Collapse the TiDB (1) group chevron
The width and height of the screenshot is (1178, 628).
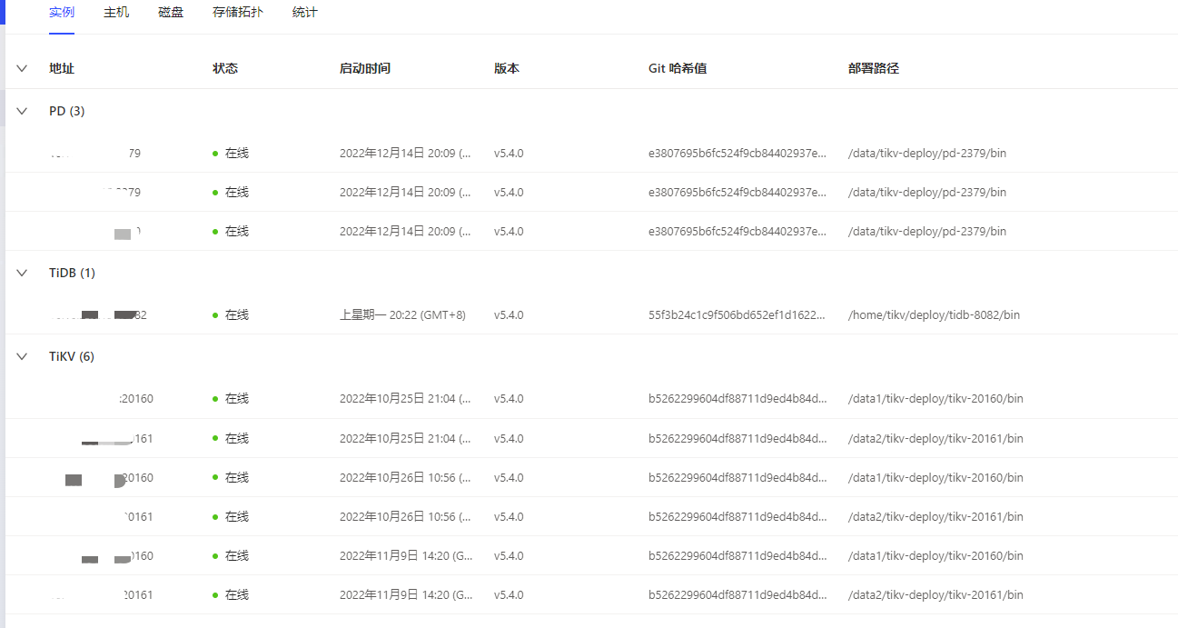22,273
